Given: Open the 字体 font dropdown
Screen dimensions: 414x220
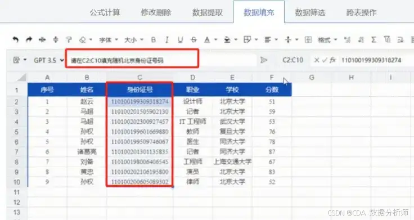Looking at the screenshot, I should [x=108, y=40].
